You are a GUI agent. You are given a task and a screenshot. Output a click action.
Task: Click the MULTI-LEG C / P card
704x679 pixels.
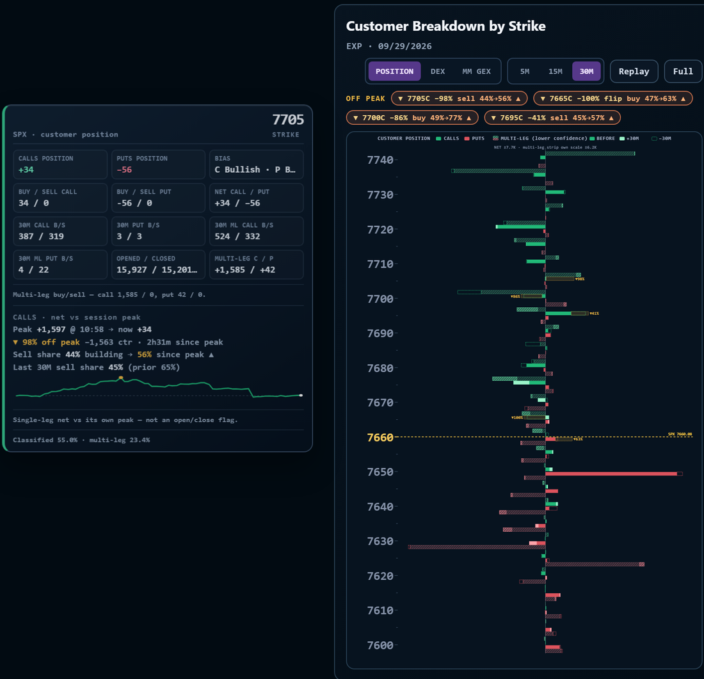click(257, 264)
